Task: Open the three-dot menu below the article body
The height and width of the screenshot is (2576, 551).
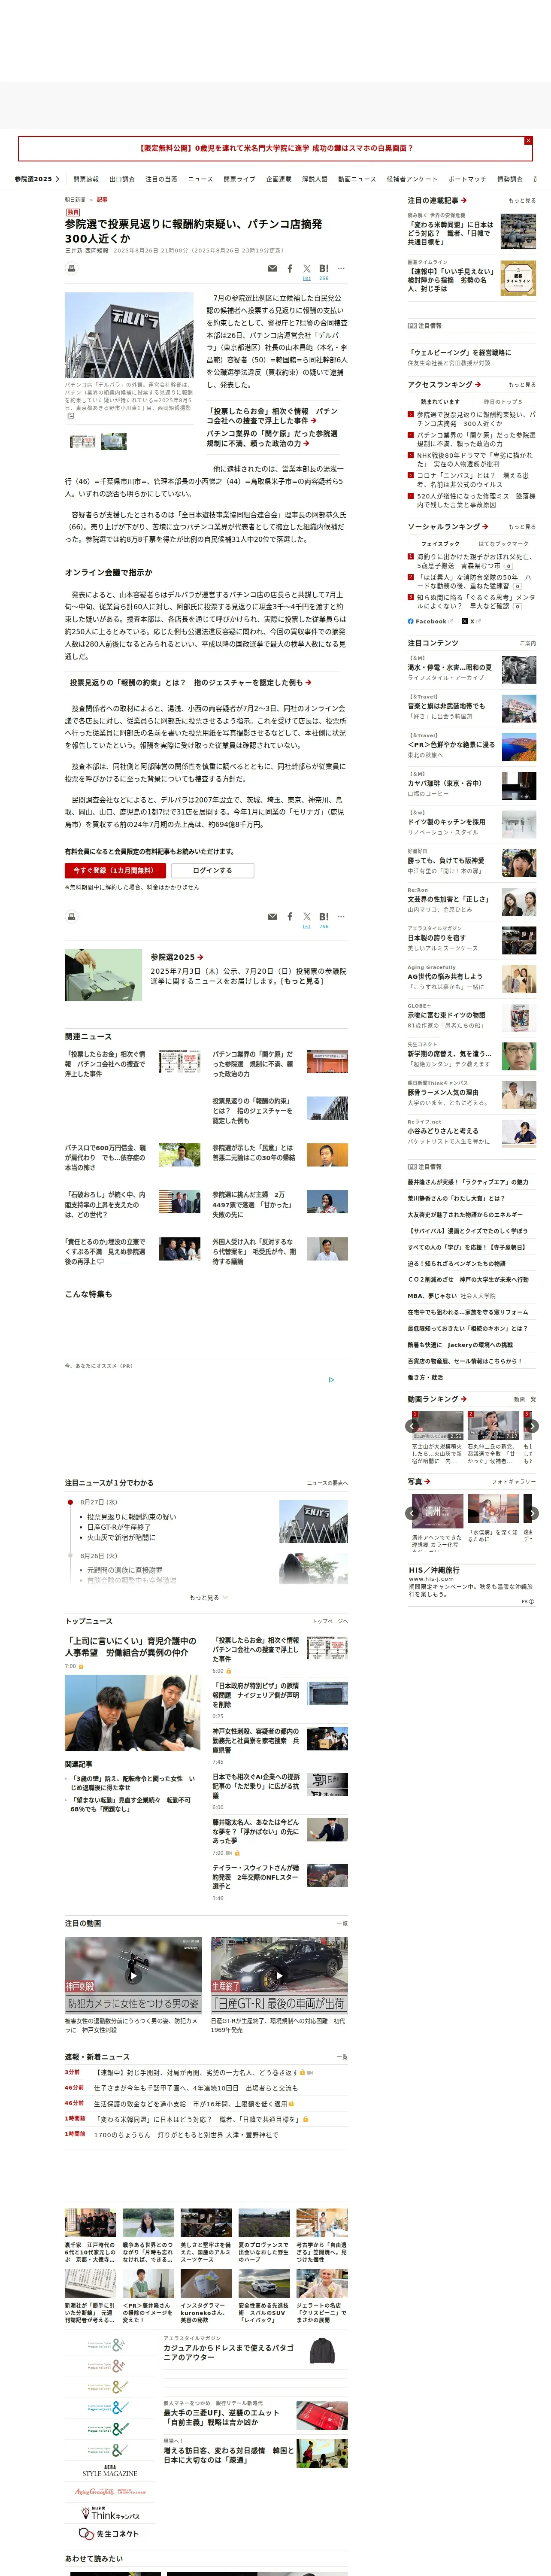Action: click(341, 917)
